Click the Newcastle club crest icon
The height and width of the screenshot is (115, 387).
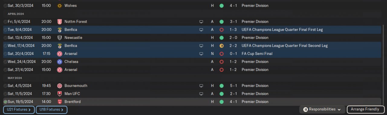[x=60, y=38]
